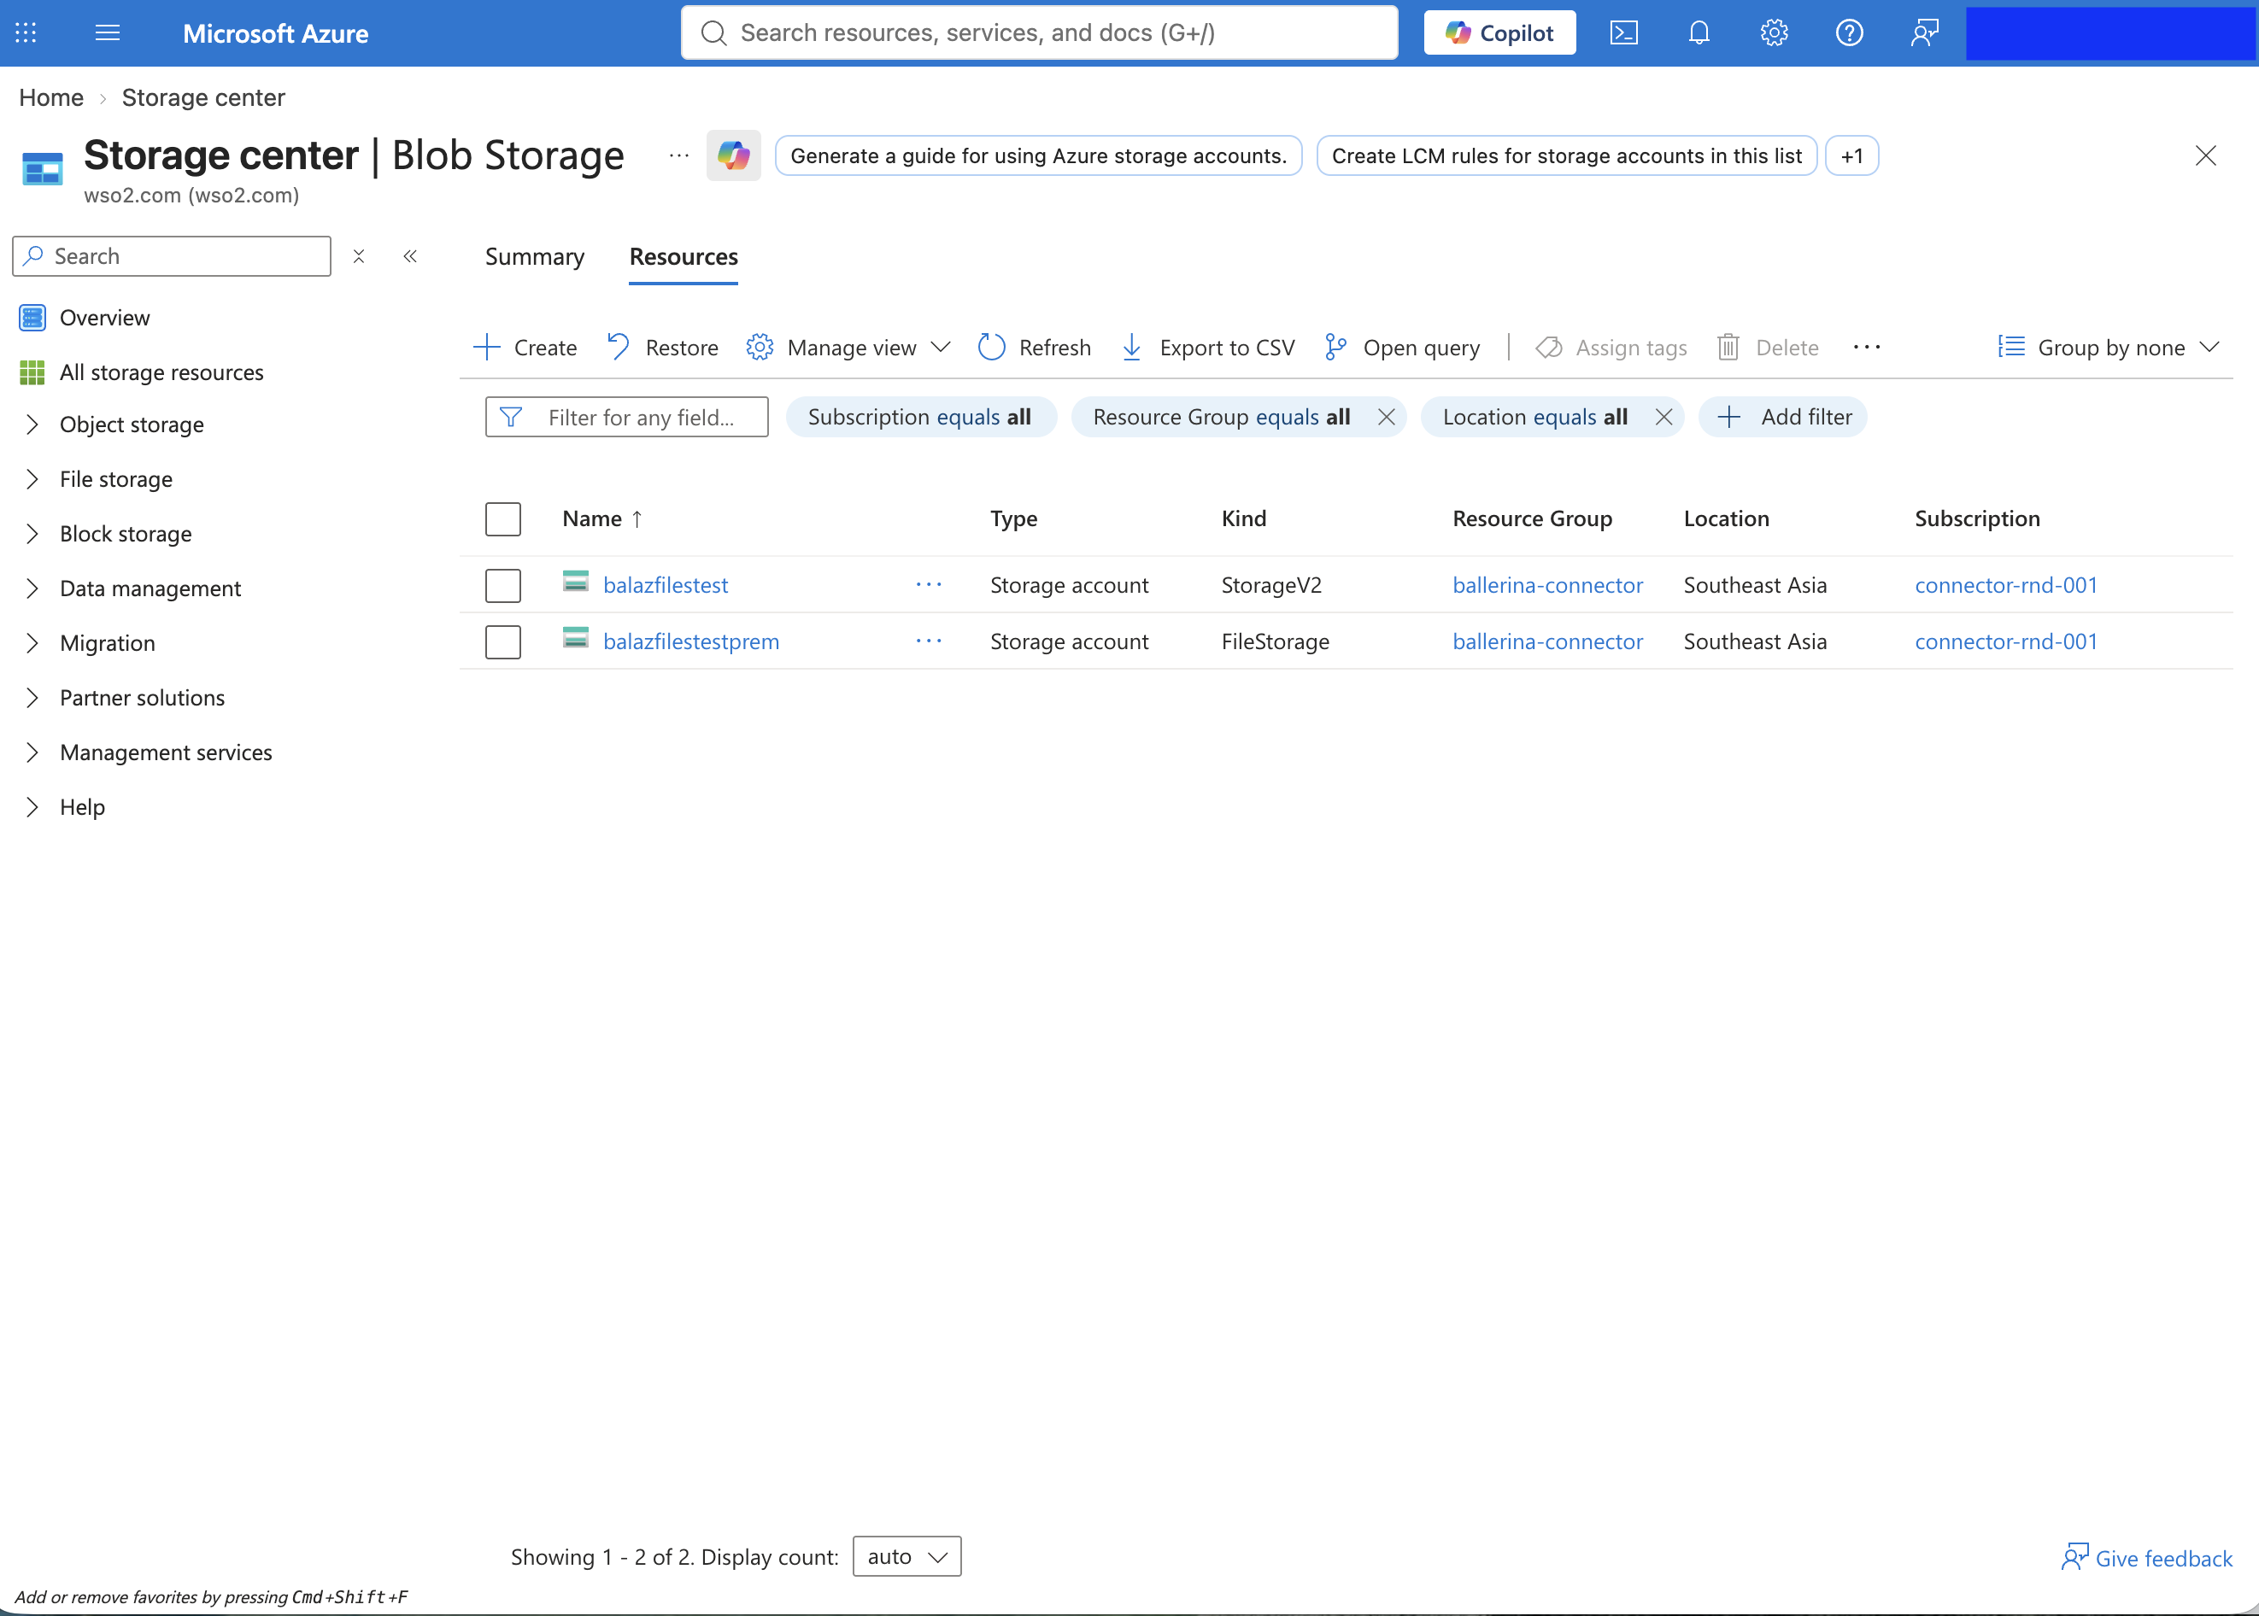Image resolution: width=2259 pixels, height=1616 pixels.
Task: Remove the Location filter with its X
Action: 1663,417
